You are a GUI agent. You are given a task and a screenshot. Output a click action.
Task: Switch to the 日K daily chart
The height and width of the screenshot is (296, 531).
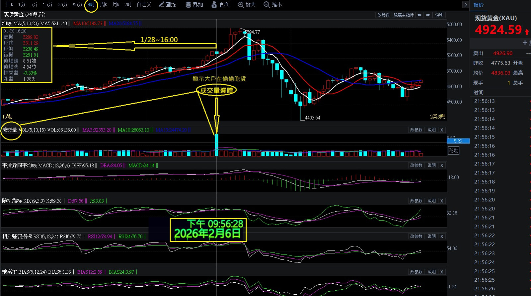click(10, 5)
